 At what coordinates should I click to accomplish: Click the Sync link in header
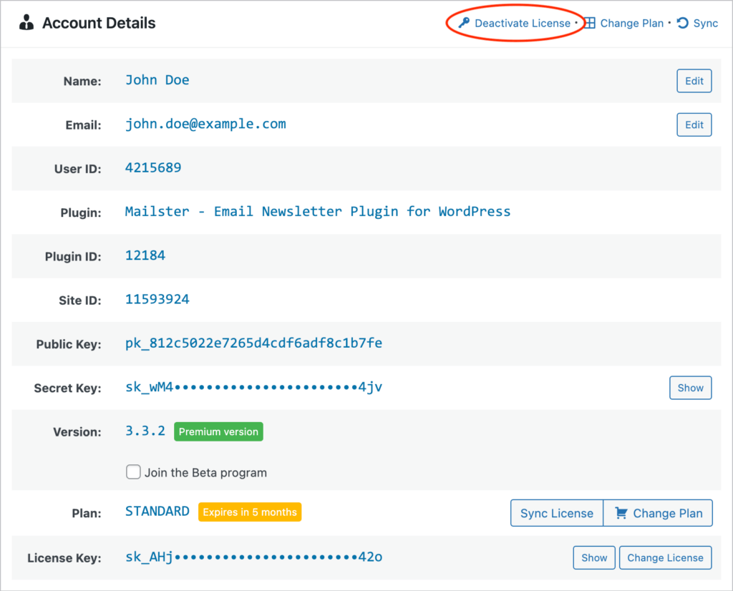pos(705,24)
